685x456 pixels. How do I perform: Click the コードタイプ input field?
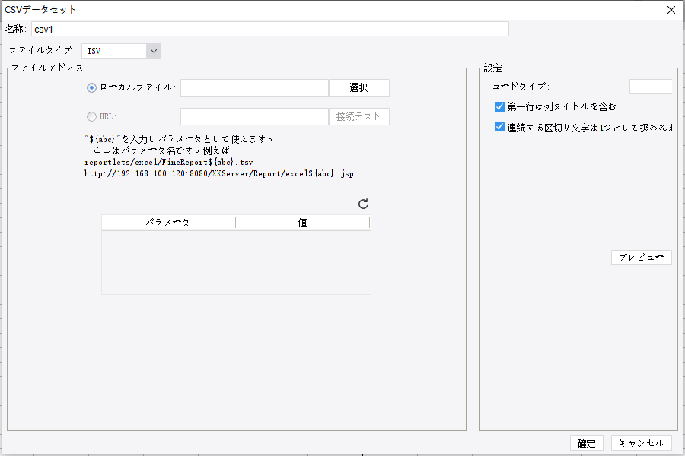[651, 86]
